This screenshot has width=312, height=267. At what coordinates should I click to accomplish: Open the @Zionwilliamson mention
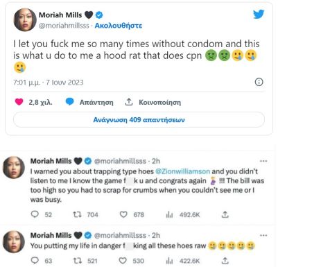pos(182,171)
